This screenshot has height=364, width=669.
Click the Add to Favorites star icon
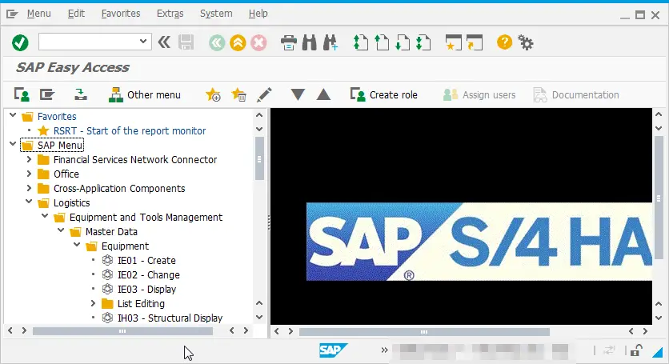(x=213, y=94)
